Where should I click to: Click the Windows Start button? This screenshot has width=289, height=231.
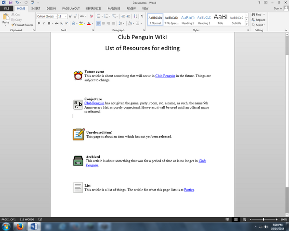coord(6,226)
